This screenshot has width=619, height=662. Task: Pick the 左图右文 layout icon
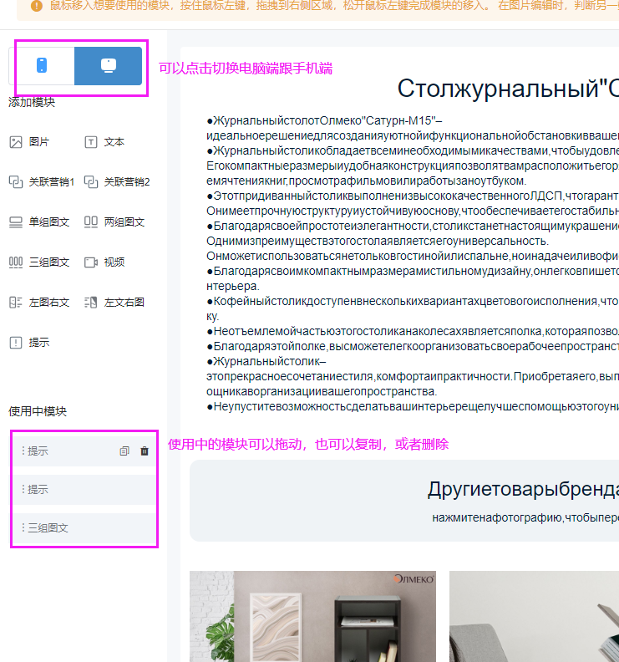pyautogui.click(x=16, y=303)
